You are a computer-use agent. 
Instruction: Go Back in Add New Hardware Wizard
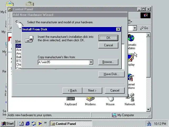click(72, 90)
